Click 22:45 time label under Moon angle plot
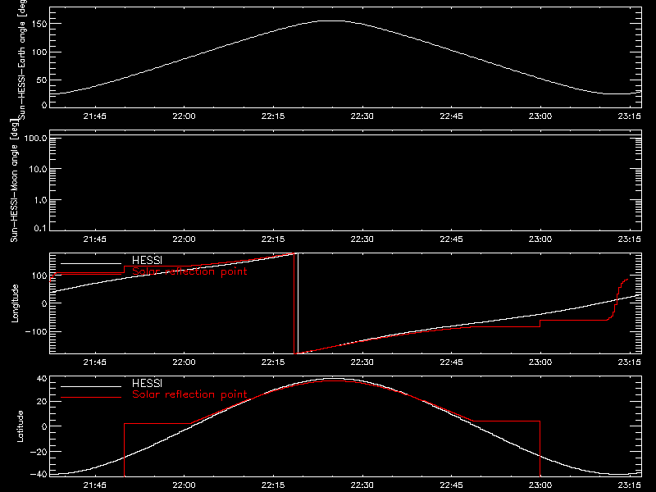This screenshot has width=656, height=492. click(451, 239)
